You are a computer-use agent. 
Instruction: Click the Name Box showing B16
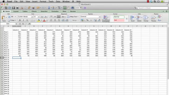pos(8,24)
